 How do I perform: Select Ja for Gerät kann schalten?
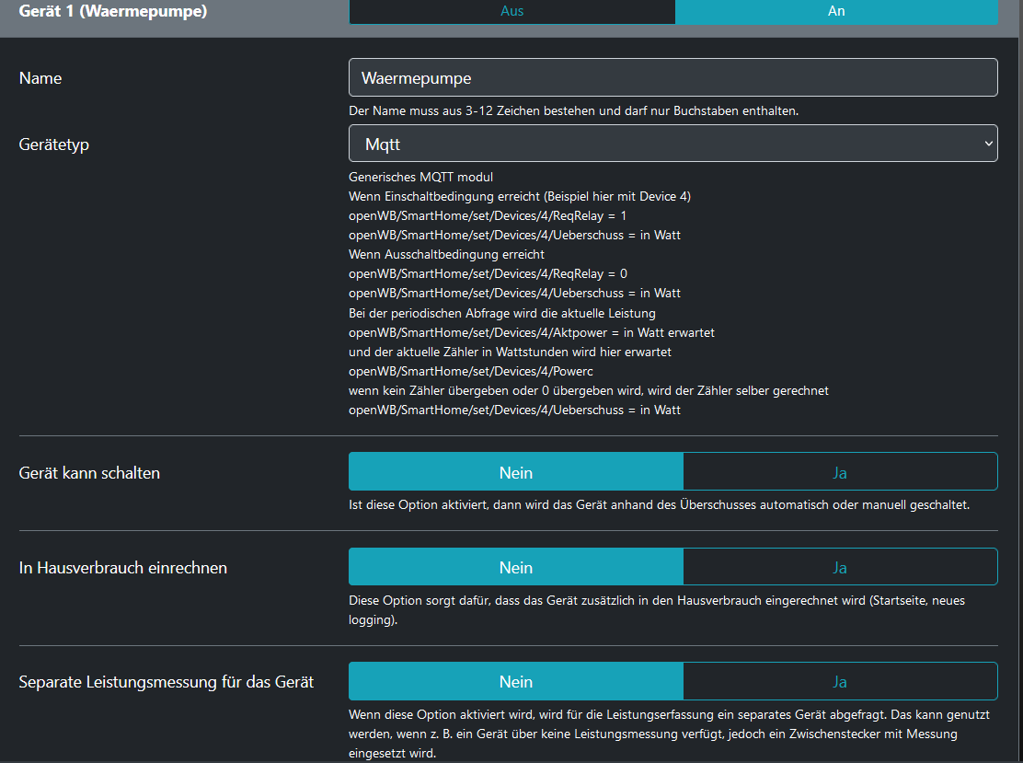[839, 472]
